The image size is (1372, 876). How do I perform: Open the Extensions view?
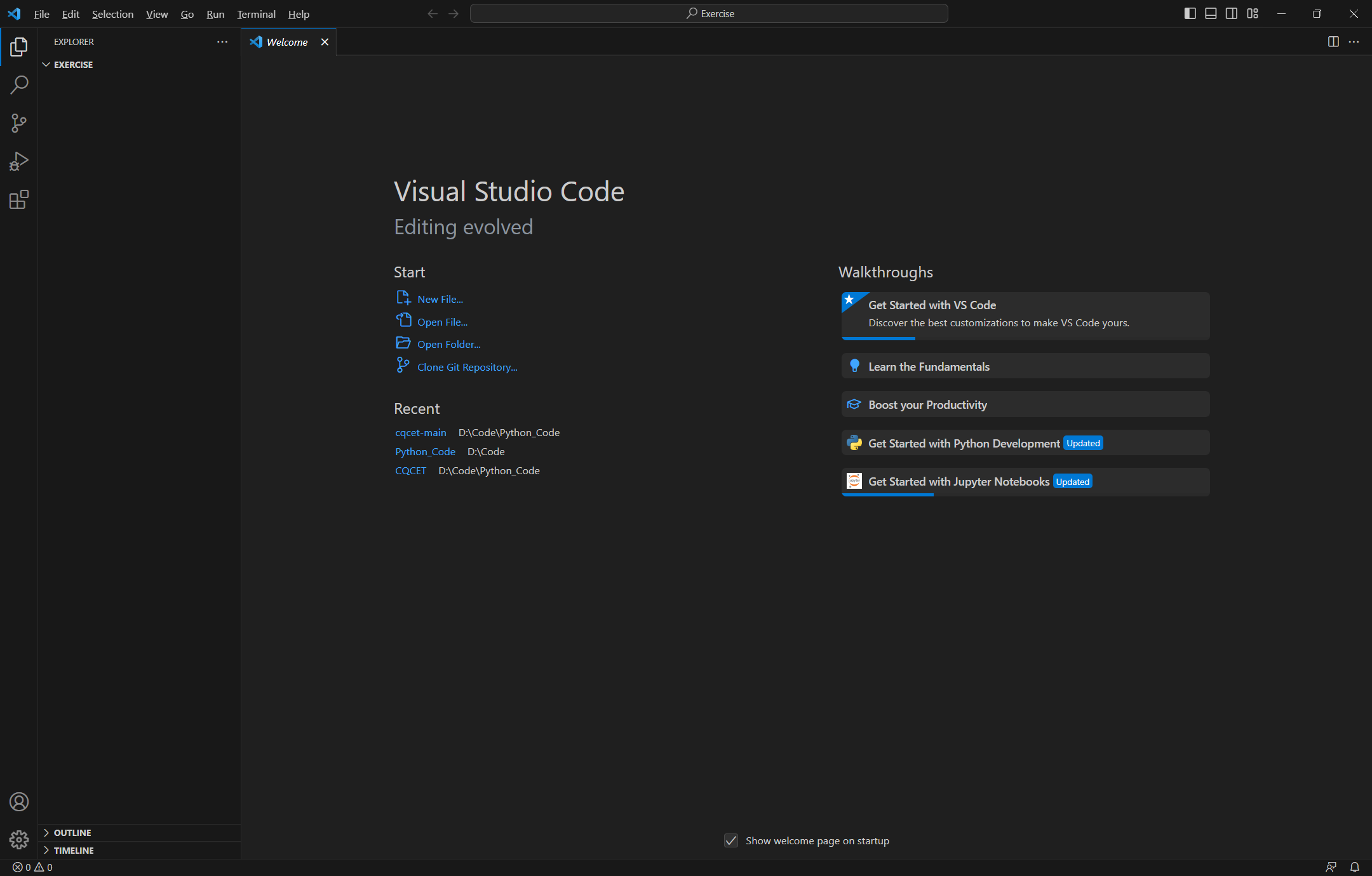(x=19, y=200)
